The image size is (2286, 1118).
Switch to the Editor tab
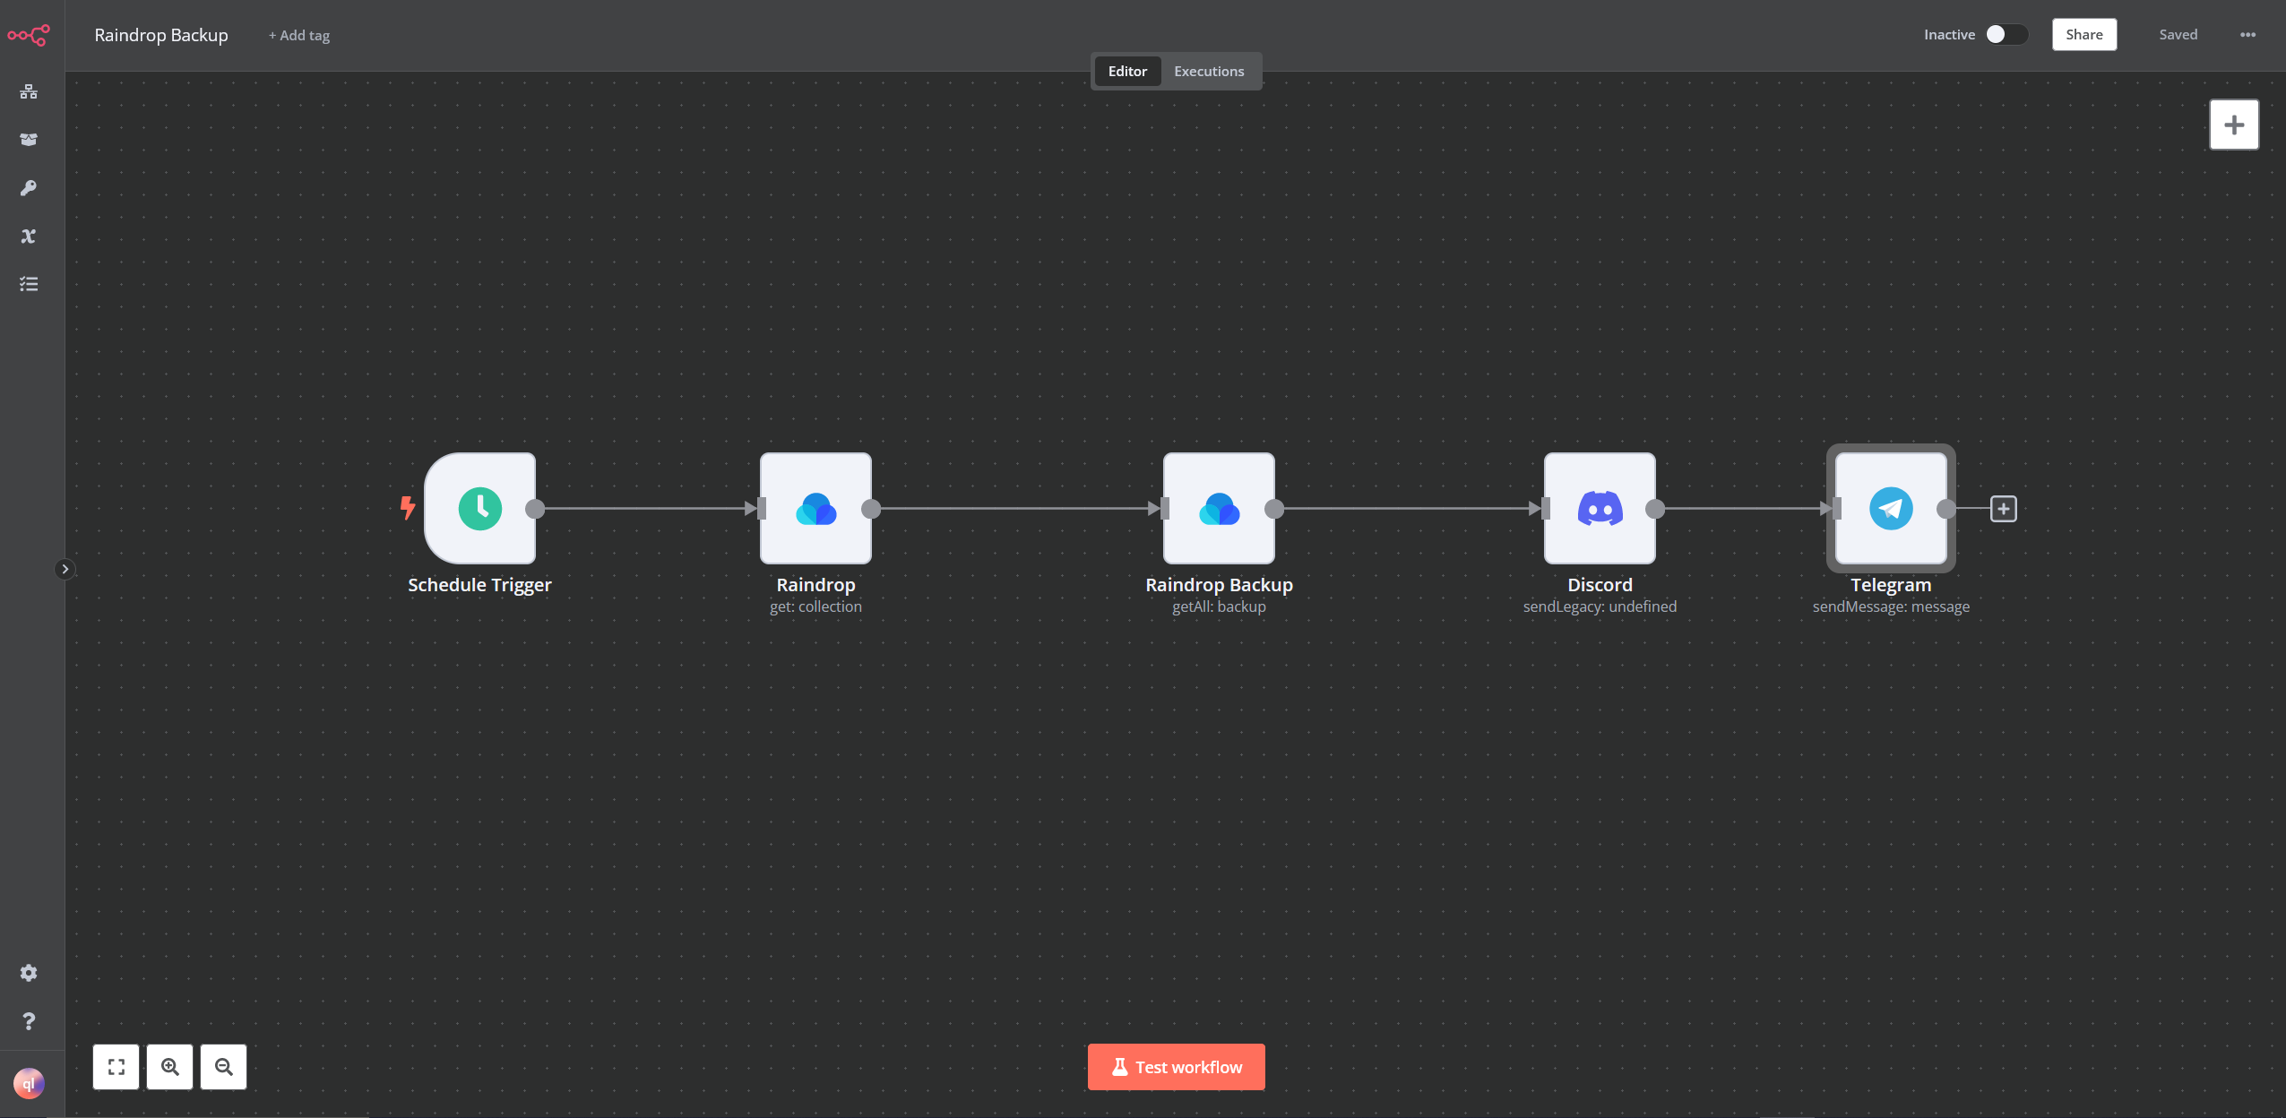1127,71
